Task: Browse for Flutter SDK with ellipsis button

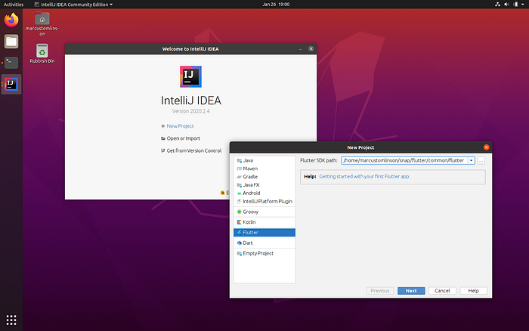Action: pyautogui.click(x=481, y=161)
